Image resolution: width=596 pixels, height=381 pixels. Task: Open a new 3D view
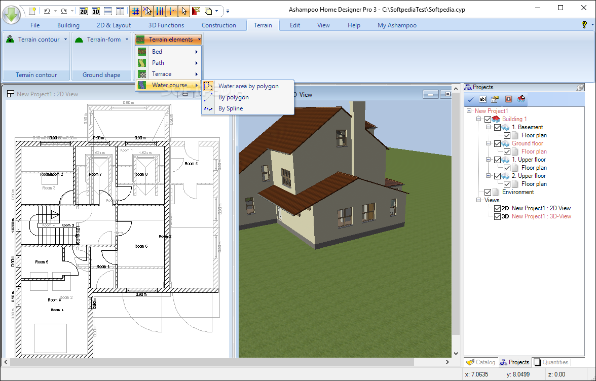[x=96, y=11]
